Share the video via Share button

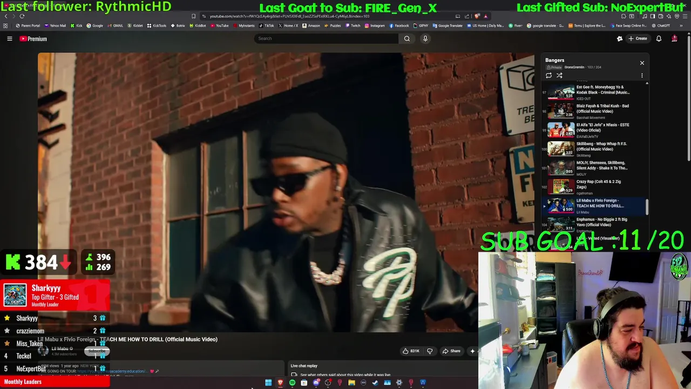(451, 351)
